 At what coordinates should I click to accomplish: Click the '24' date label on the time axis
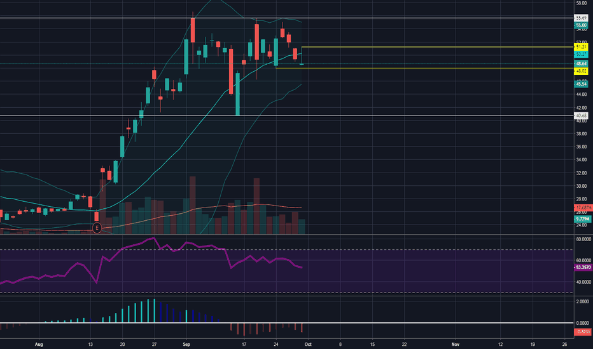(276, 344)
